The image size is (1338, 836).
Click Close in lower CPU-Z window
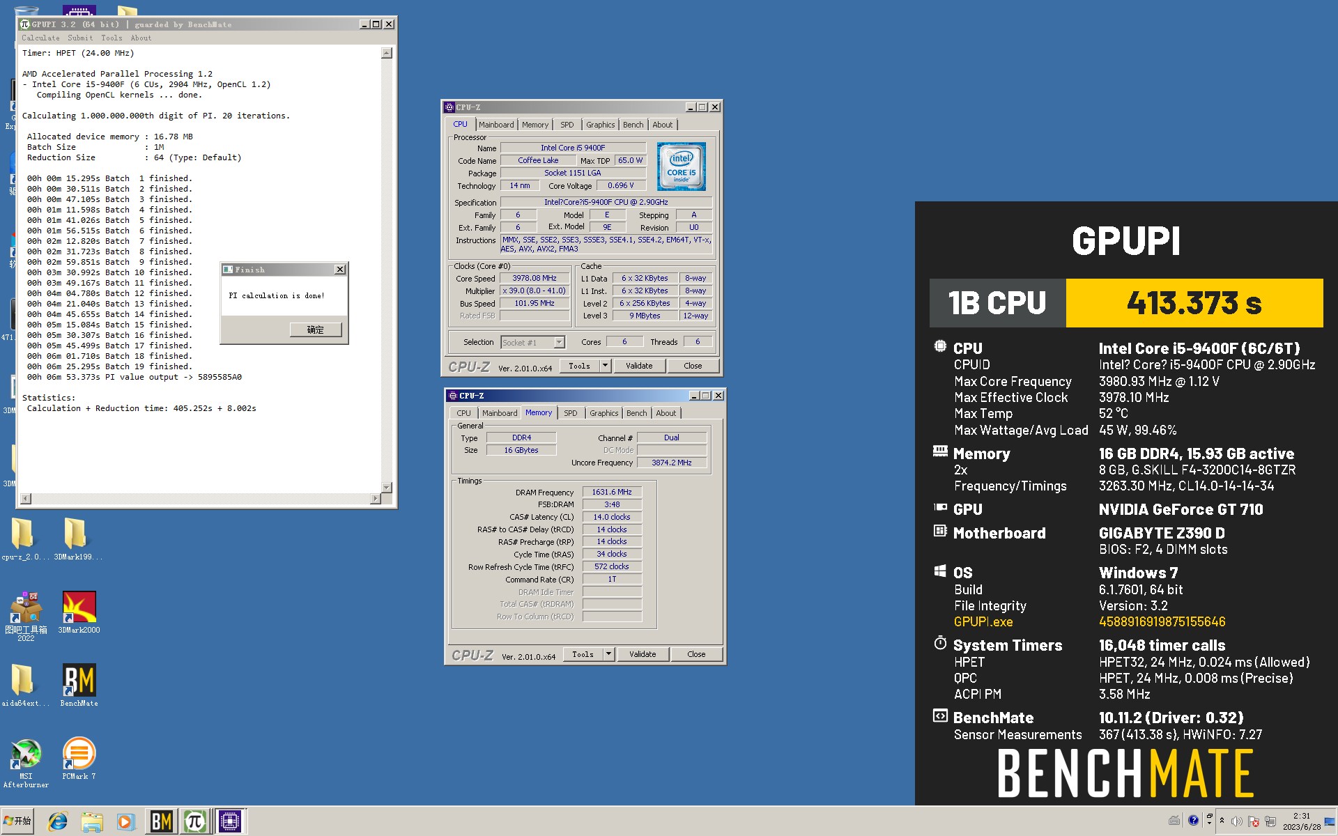[697, 654]
